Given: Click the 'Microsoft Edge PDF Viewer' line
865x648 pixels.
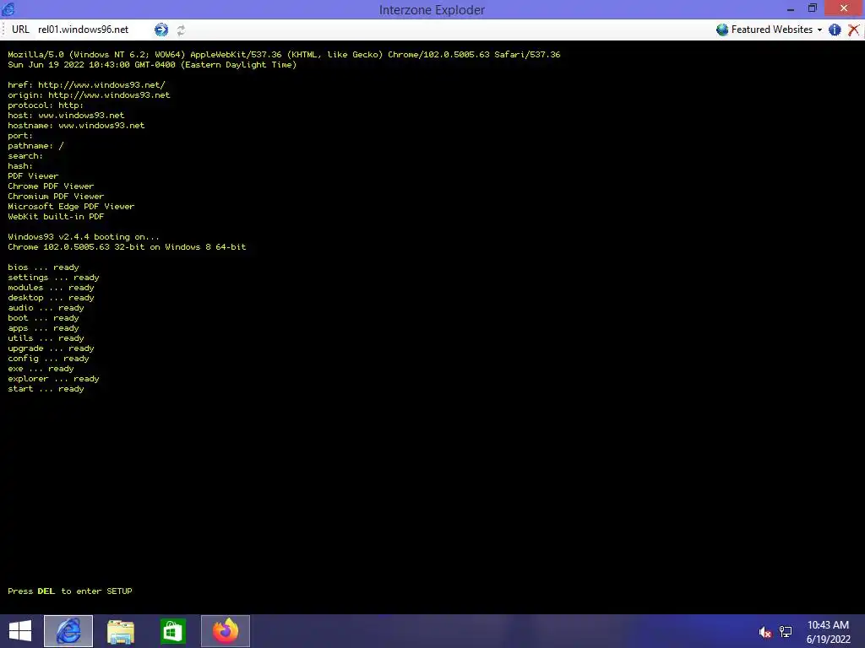Looking at the screenshot, I should (71, 207).
